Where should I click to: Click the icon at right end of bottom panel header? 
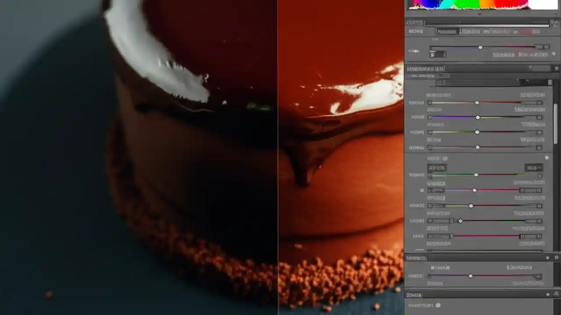point(556,294)
